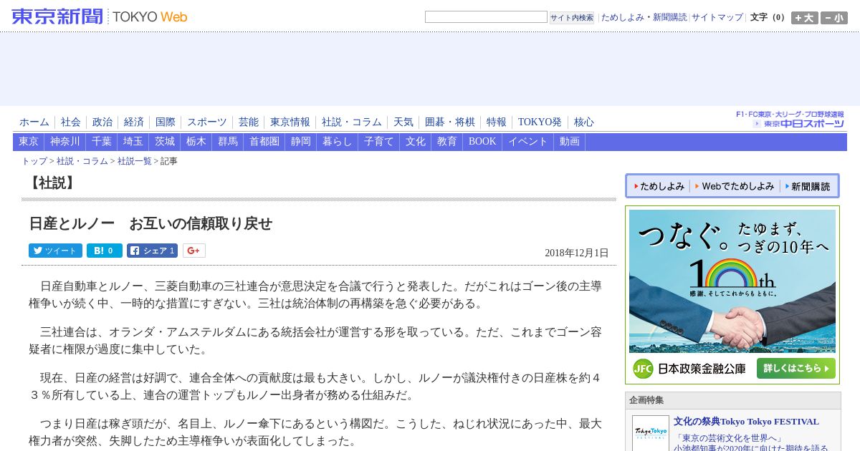Select the 子育て tab
Screen dimensions: 860x451
pos(379,142)
